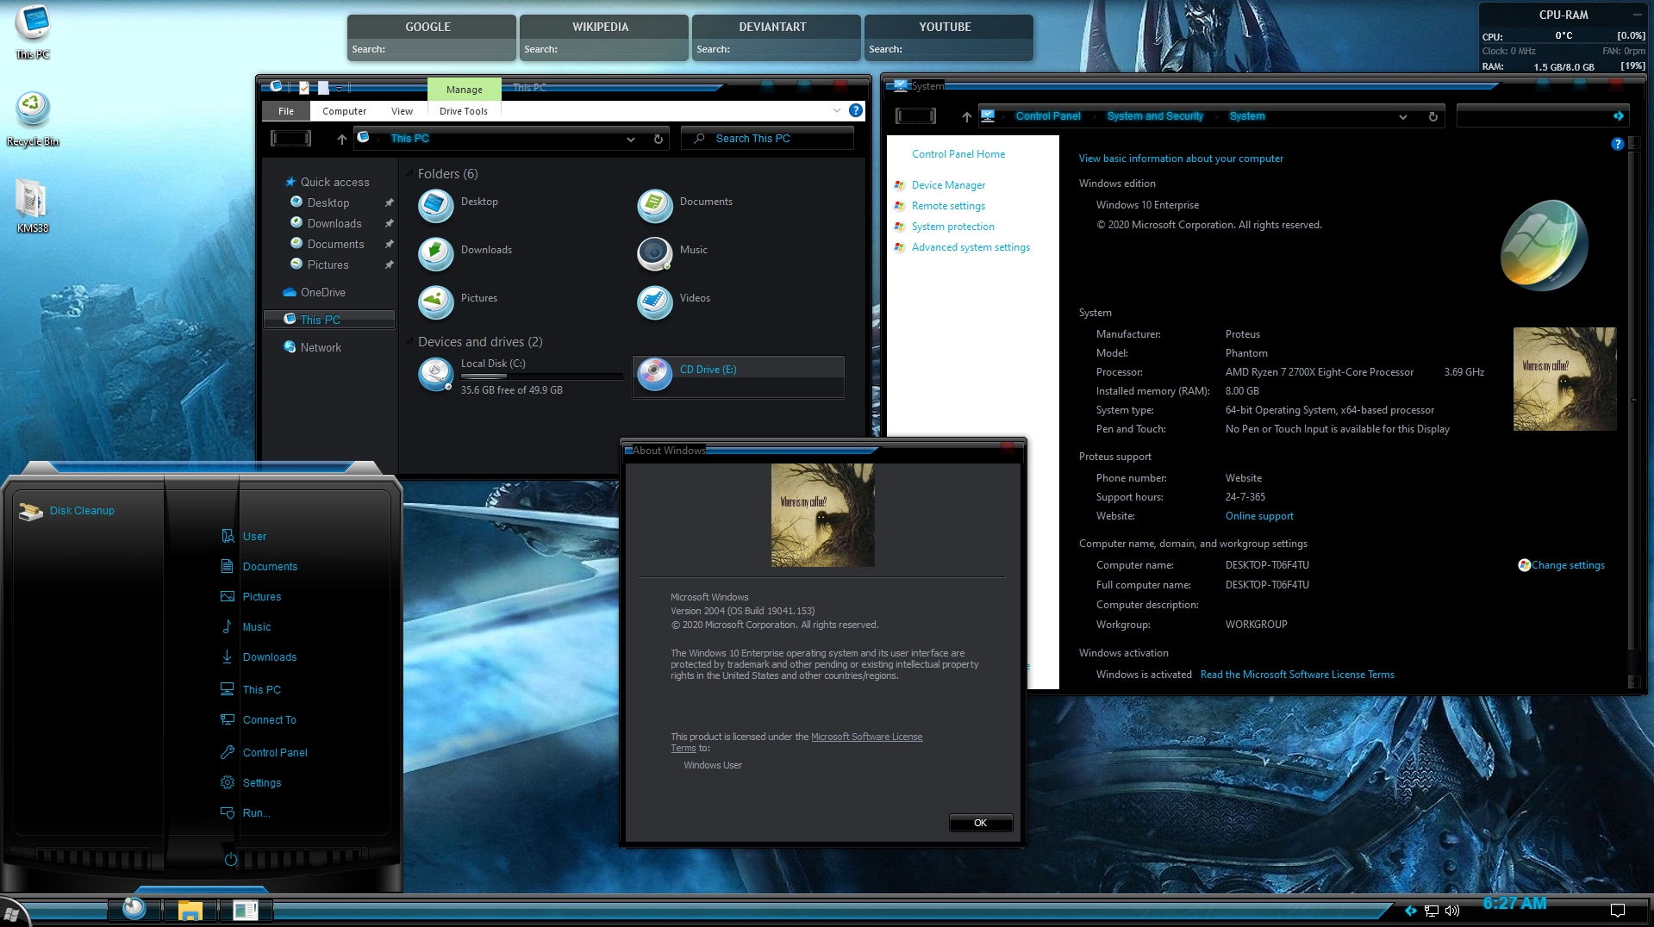Open quick access toolbar customize dropdown
Image resolution: width=1654 pixels, height=927 pixels.
click(340, 88)
